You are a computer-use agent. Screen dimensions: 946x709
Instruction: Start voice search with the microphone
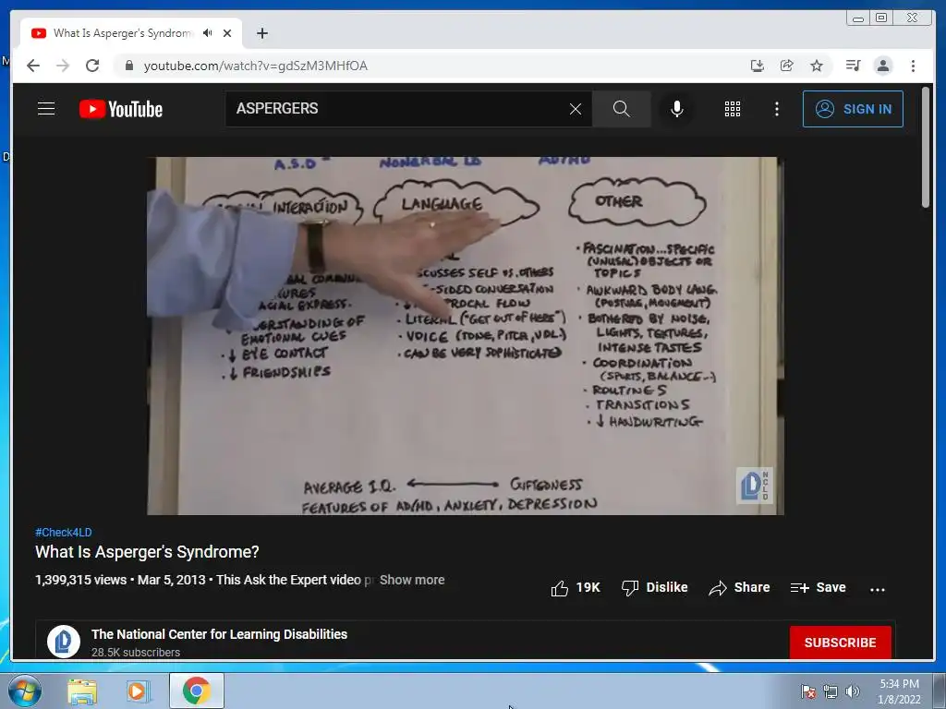pyautogui.click(x=677, y=109)
